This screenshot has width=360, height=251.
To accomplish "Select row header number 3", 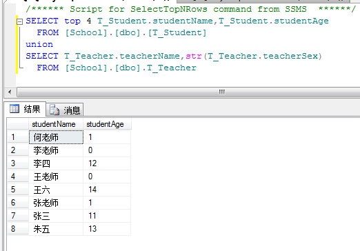I will [18, 163].
